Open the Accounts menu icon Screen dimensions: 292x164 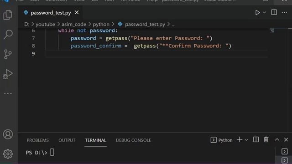(x=8, y=134)
